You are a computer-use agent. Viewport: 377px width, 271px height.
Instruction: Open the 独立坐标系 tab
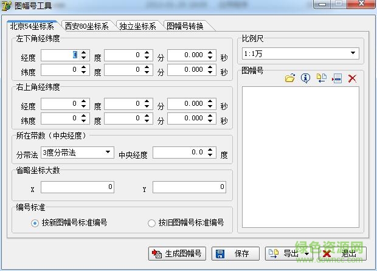(137, 26)
